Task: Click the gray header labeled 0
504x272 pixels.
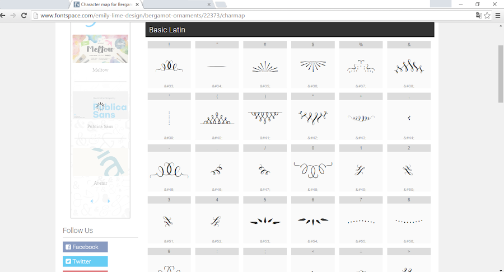Action: click(312, 148)
